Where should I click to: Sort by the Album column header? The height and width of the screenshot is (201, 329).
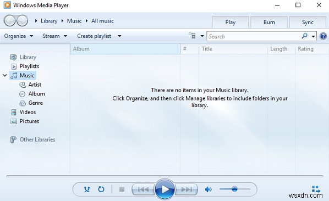125,49
